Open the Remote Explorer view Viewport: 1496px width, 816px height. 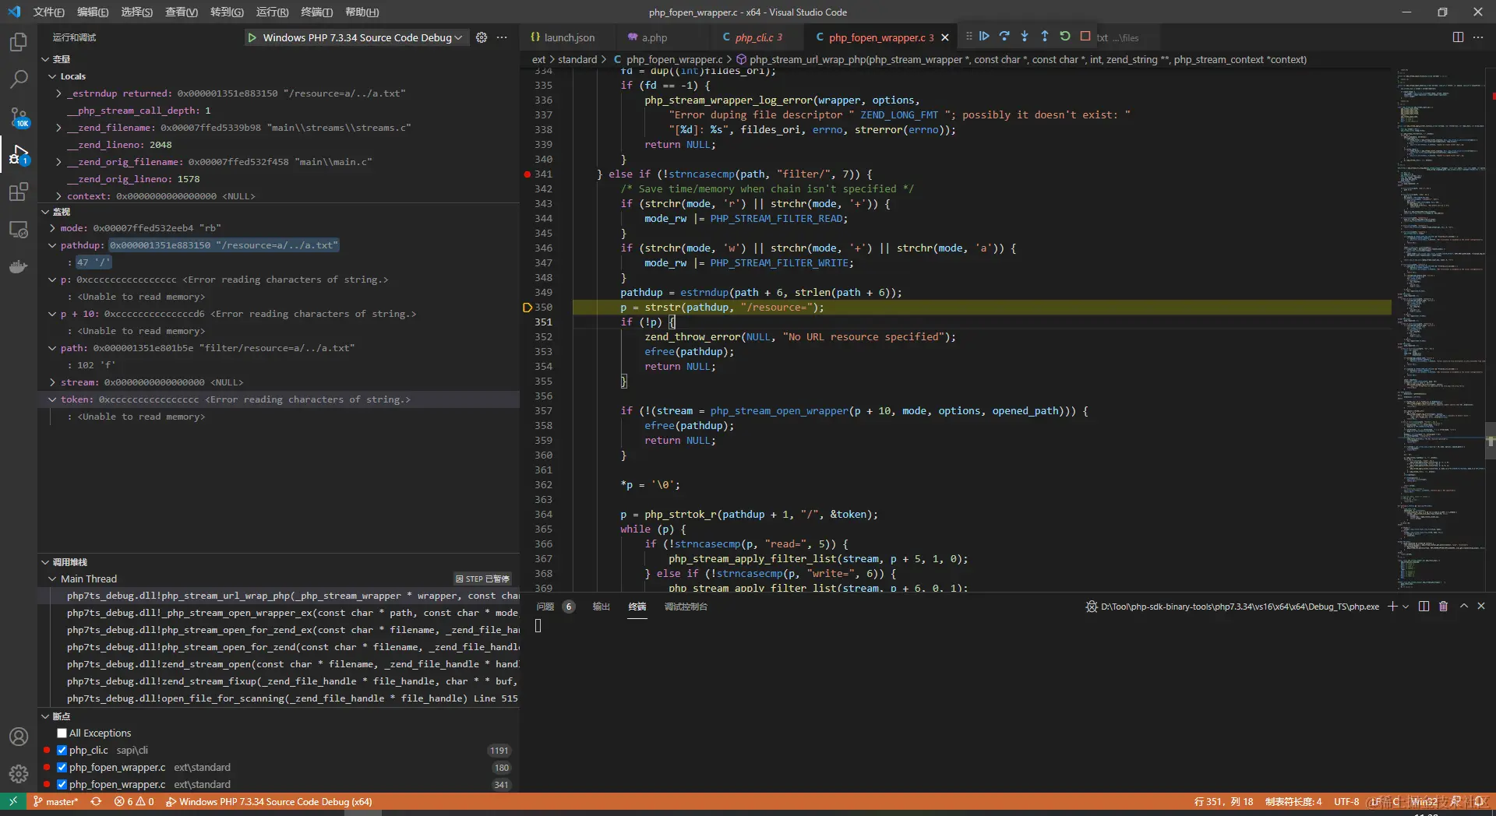pos(19,229)
